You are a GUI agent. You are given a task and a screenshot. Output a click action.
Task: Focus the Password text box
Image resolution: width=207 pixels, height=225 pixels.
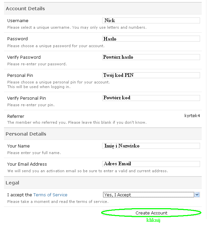(x=151, y=39)
